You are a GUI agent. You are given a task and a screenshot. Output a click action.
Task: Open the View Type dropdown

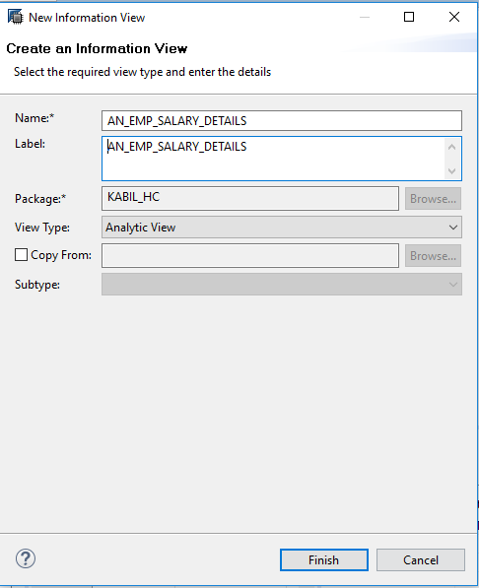tap(282, 228)
